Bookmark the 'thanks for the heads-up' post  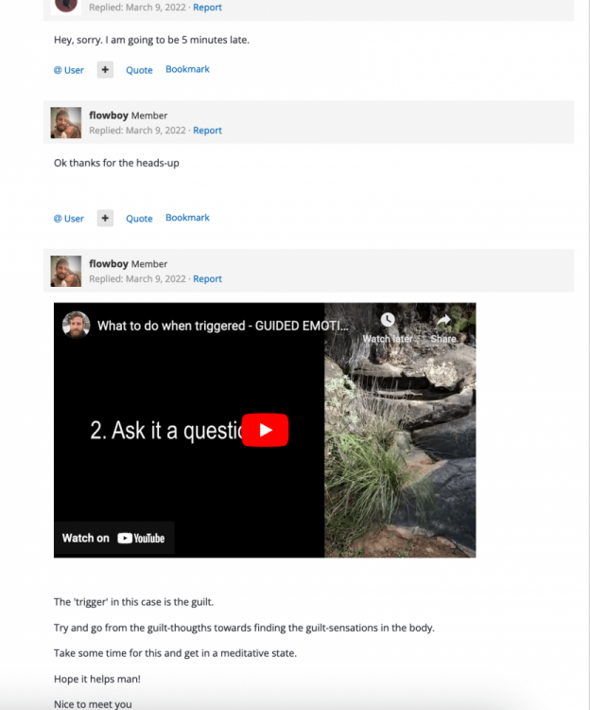point(187,218)
